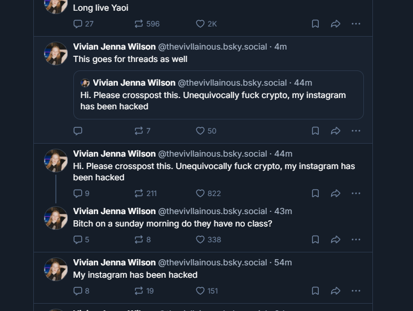Bookmark the "Bitch on a sunday morning" post
The image size is (413, 311).
pos(315,239)
